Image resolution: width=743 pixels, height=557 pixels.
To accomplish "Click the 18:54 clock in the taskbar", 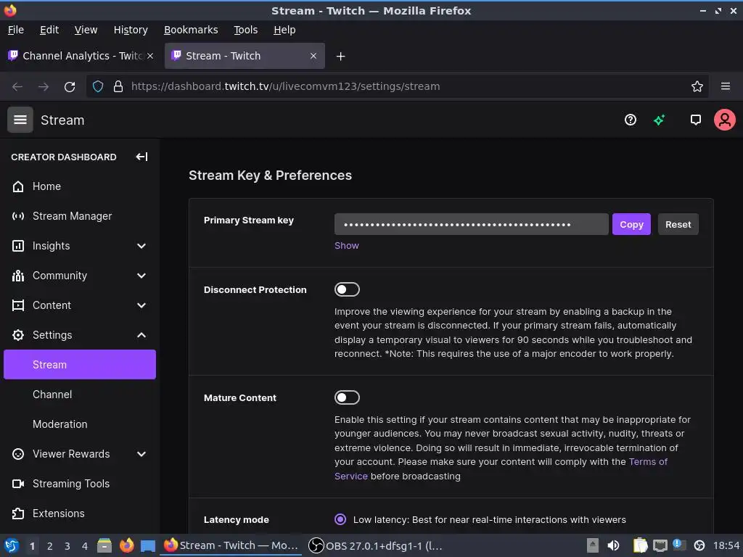I will coord(726,545).
